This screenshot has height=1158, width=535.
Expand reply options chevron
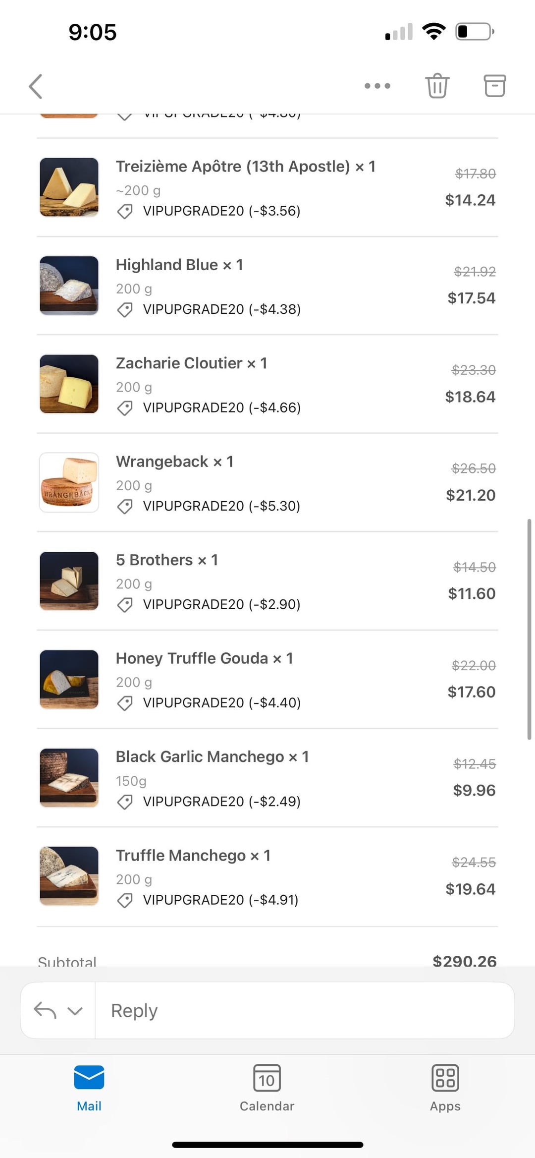pyautogui.click(x=75, y=1011)
